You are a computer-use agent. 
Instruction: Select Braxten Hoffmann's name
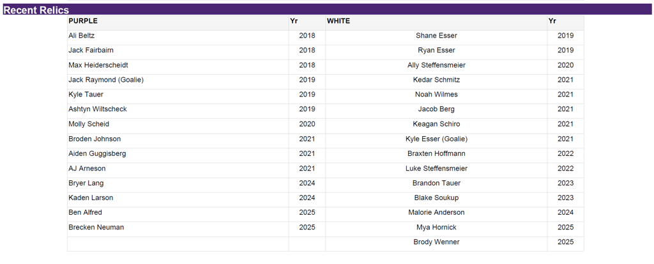pyautogui.click(x=436, y=153)
